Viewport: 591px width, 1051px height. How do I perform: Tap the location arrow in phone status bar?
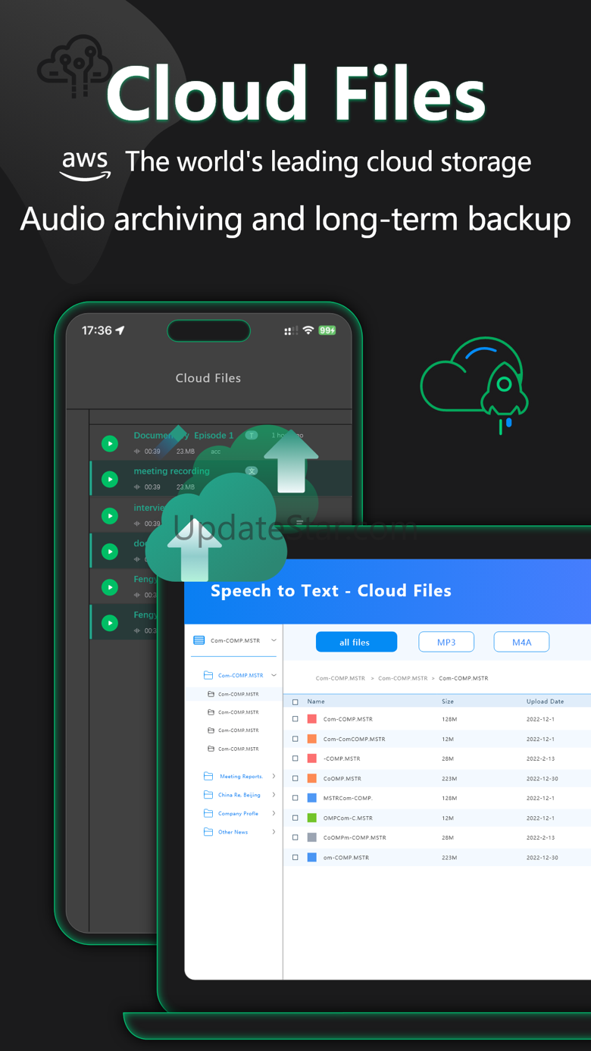120,330
